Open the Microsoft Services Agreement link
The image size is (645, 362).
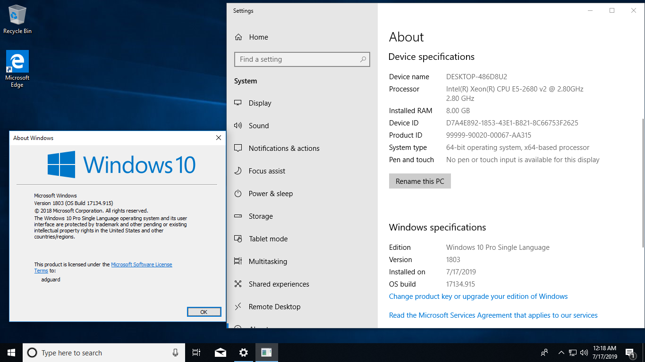[x=493, y=315]
